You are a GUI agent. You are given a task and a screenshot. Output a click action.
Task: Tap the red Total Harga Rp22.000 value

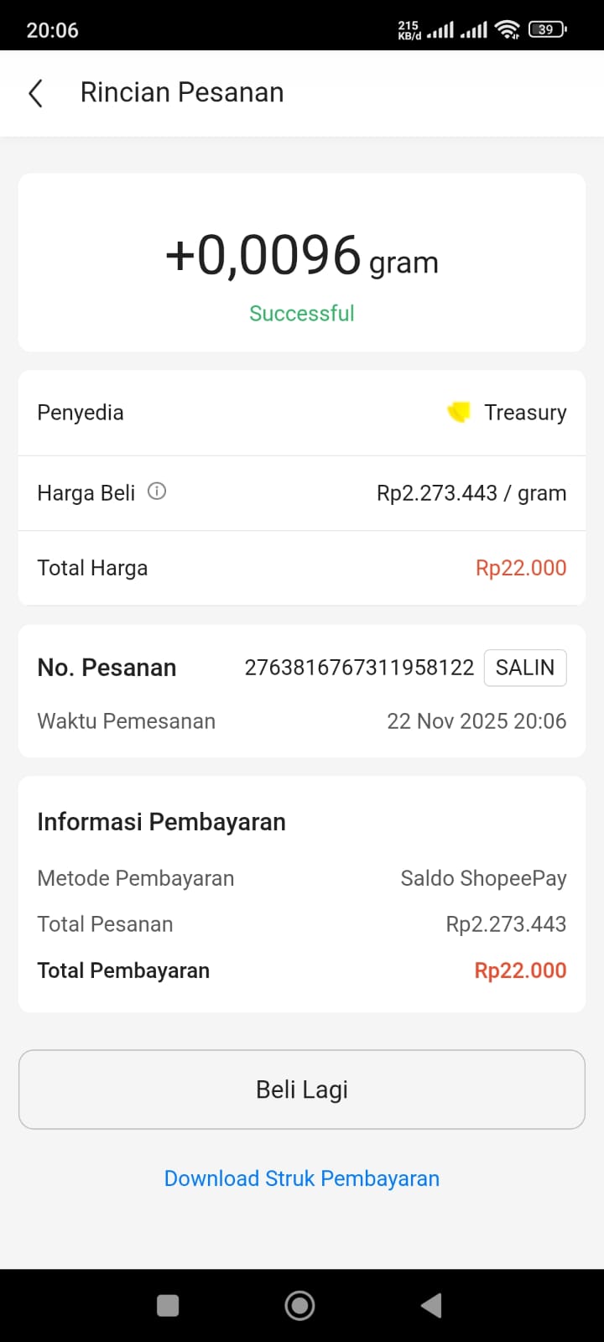[x=521, y=568]
